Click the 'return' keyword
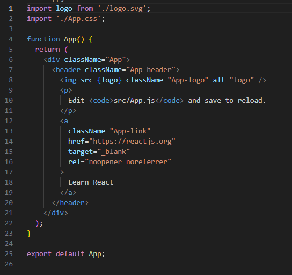This screenshot has width=292, height=275. 47,50
